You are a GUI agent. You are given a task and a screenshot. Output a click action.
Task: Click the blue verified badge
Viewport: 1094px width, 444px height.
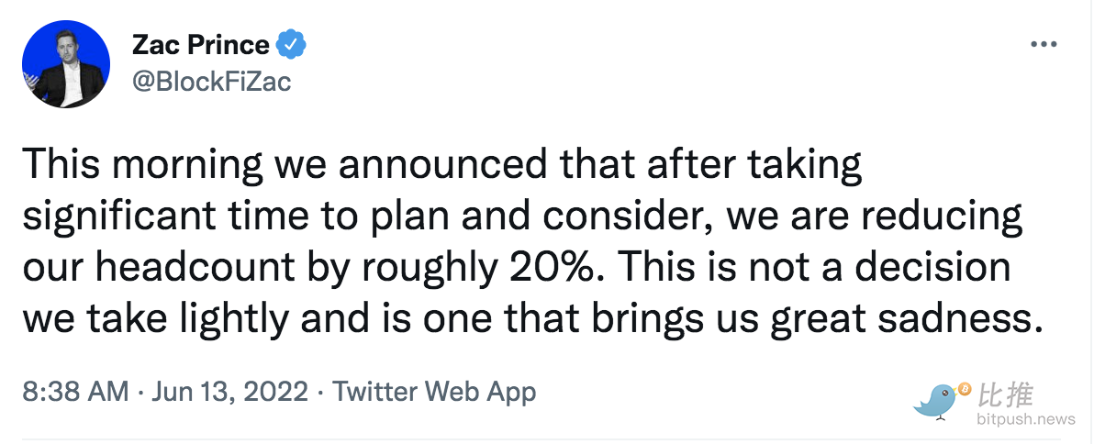click(x=291, y=45)
